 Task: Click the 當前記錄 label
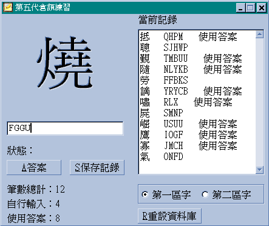click(158, 20)
